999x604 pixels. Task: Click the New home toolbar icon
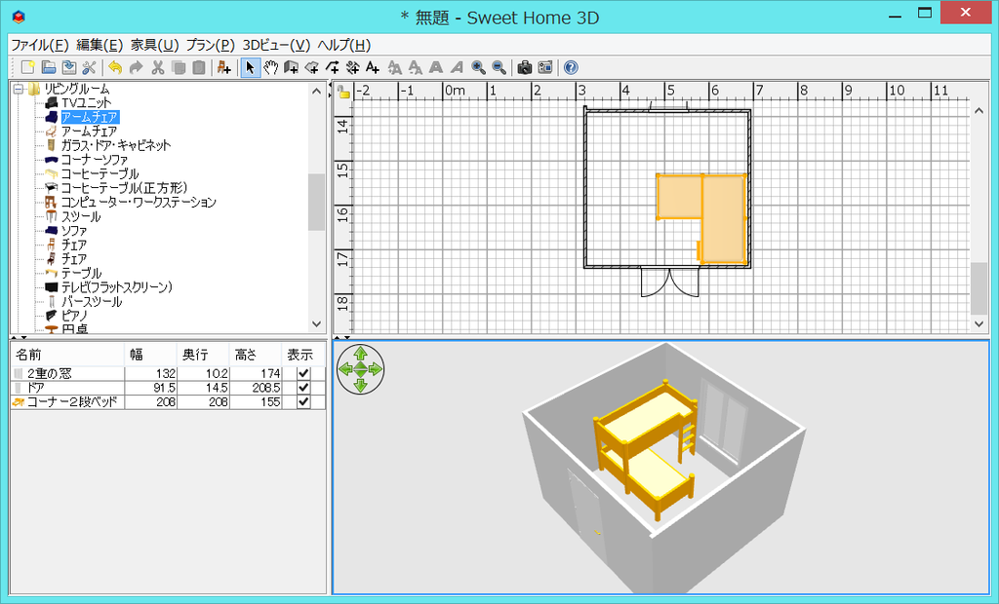[27, 67]
